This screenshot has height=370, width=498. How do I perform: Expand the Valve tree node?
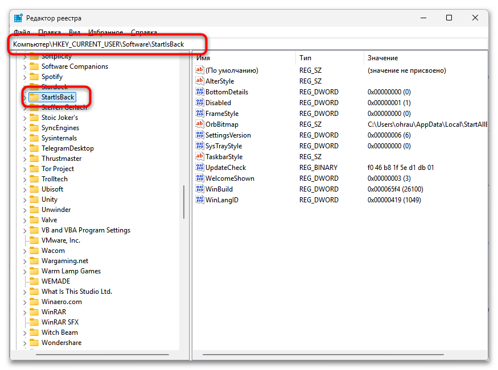click(x=24, y=219)
